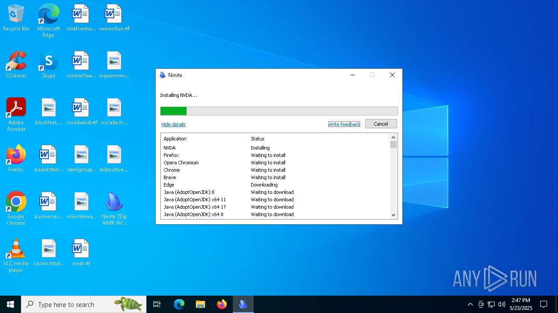Select the boardsther Word document icon
The image size is (558, 313).
point(48,159)
